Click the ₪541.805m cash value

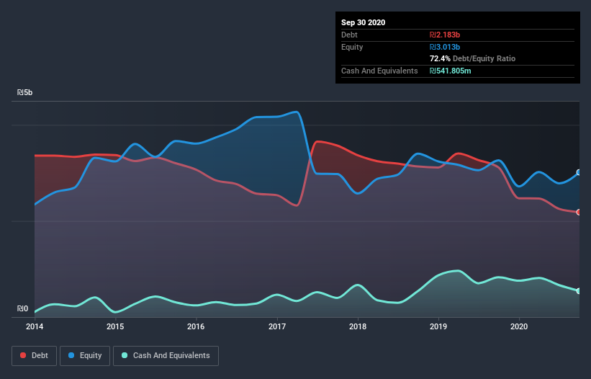tap(451, 71)
